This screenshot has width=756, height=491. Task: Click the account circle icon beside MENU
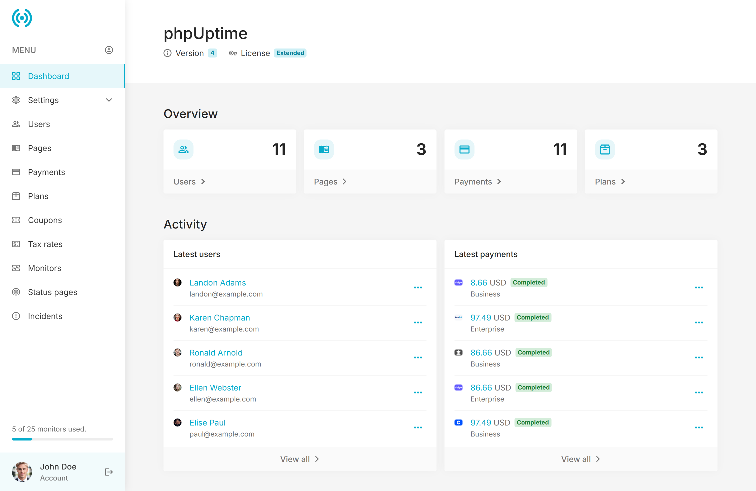[109, 50]
